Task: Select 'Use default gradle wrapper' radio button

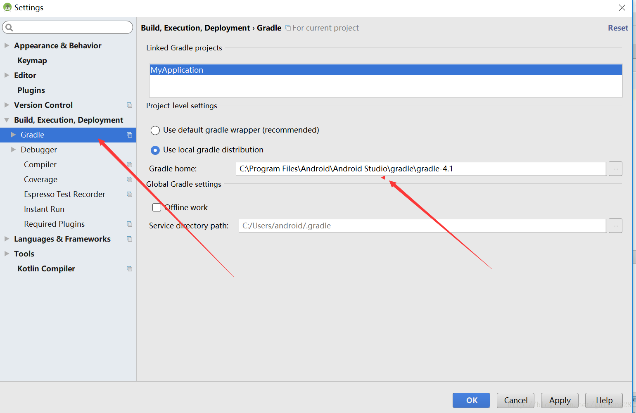Action: pos(155,131)
